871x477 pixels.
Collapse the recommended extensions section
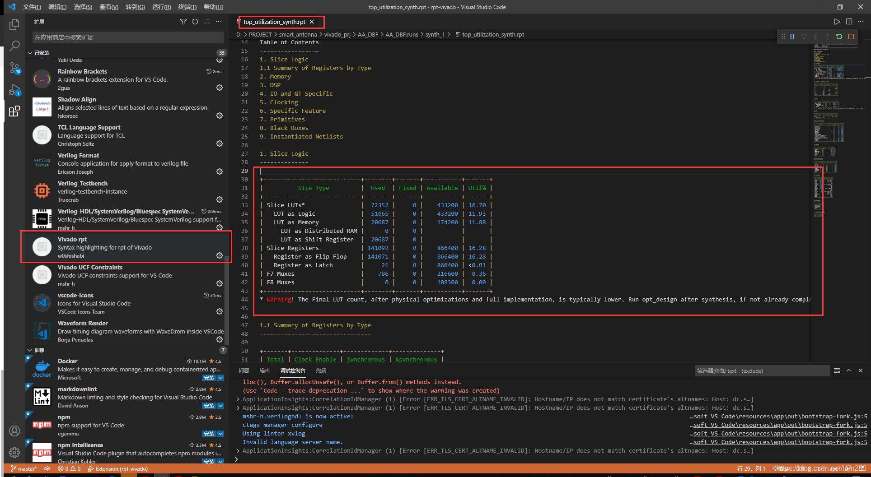point(126,350)
